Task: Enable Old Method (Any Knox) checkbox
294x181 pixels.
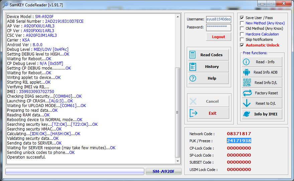Action: click(242, 28)
